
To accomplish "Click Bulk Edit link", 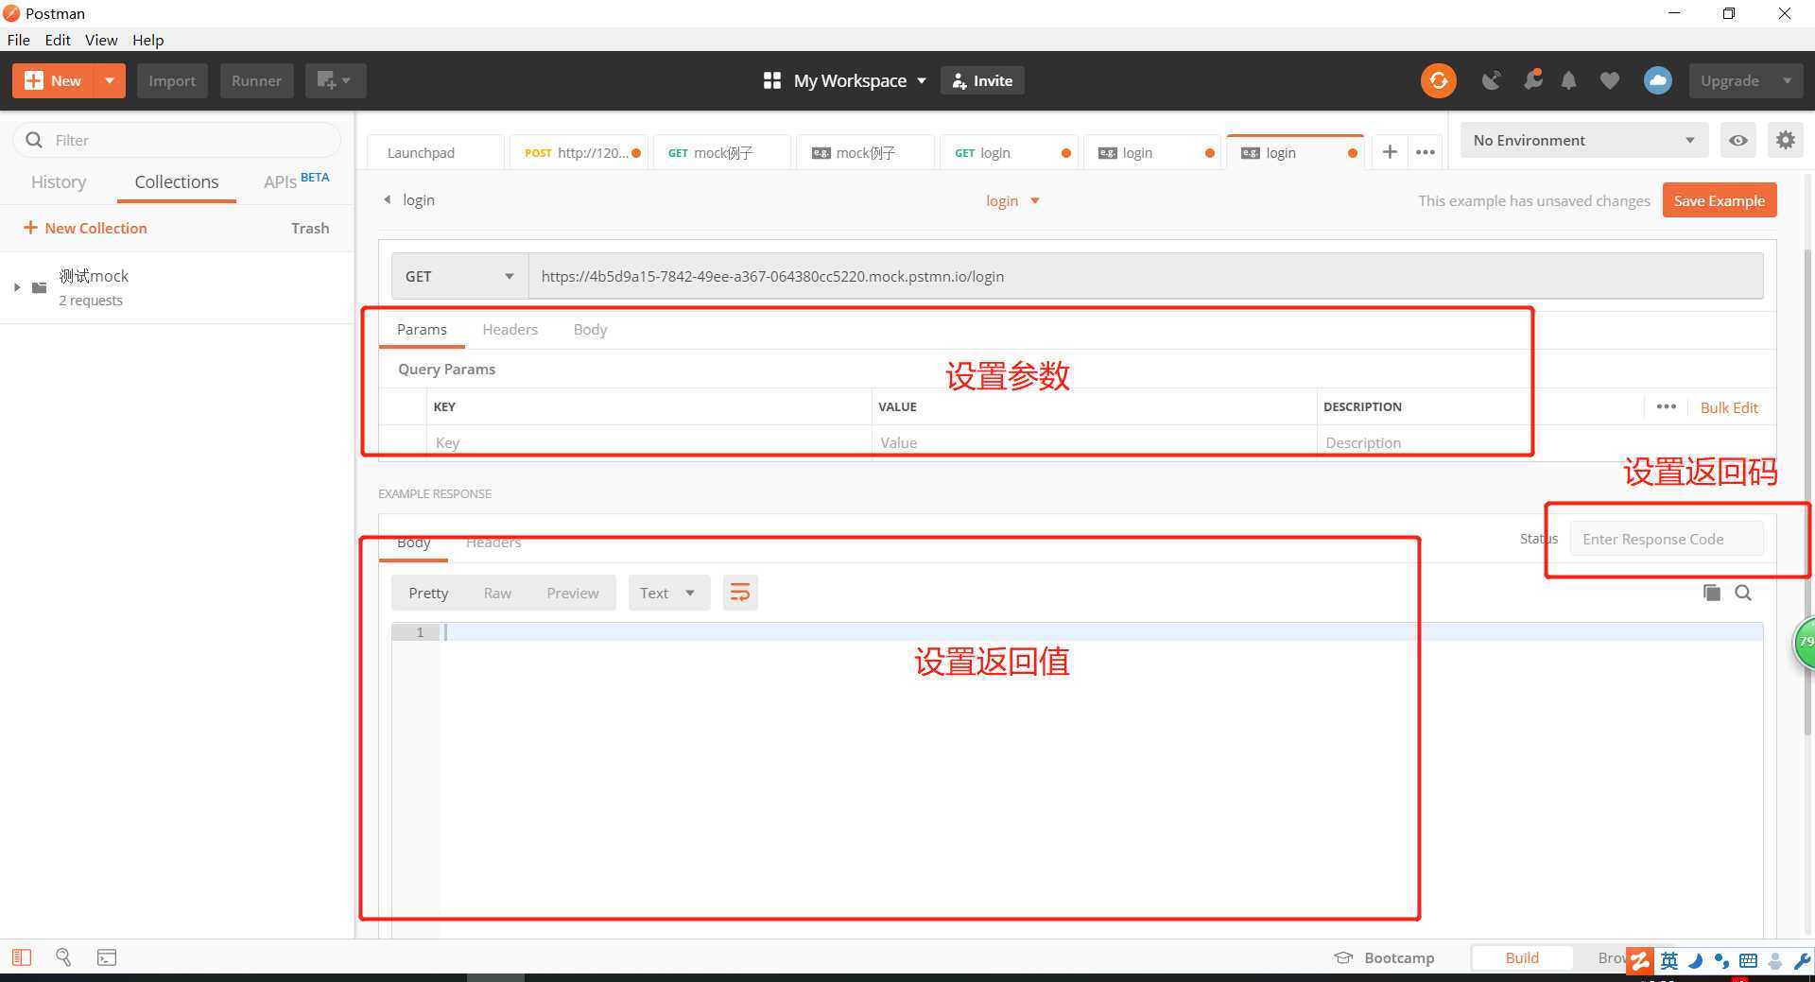I will point(1729,407).
